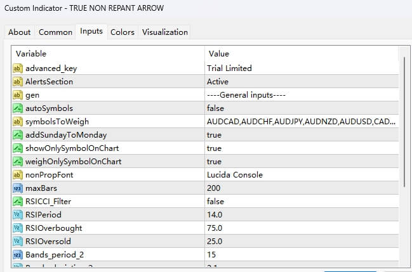Screen dimensions: 412x272
Task: Click the string icon beside advanced_key
Action: [x=17, y=68]
